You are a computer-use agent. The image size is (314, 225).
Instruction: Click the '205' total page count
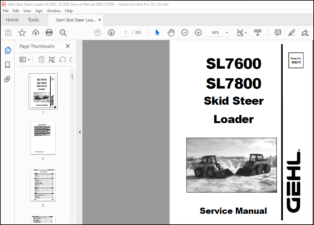coord(138,33)
